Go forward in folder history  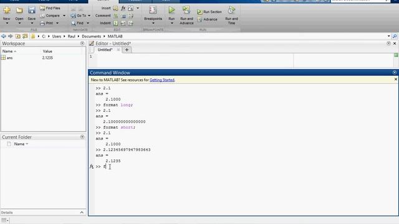tap(11, 36)
